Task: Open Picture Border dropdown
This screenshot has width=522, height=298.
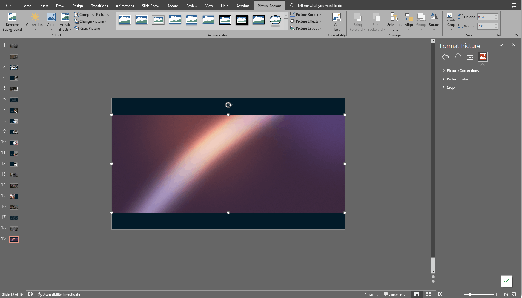Action: click(x=306, y=14)
